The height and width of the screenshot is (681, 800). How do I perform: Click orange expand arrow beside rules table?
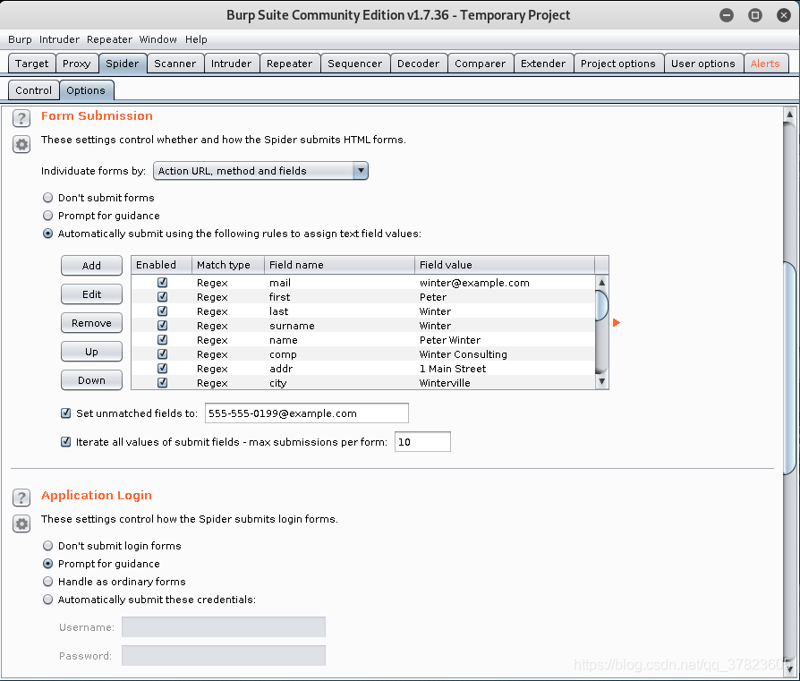617,322
